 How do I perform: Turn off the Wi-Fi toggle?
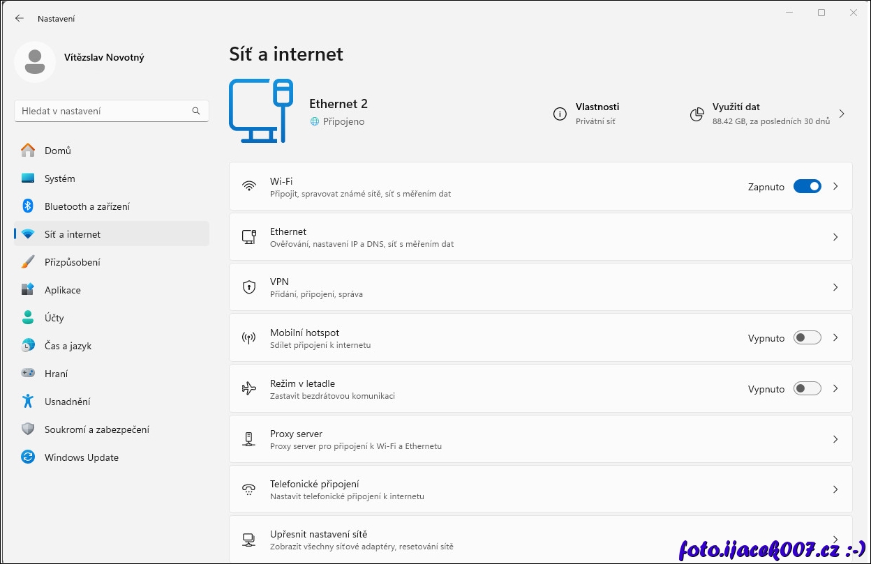(x=807, y=187)
